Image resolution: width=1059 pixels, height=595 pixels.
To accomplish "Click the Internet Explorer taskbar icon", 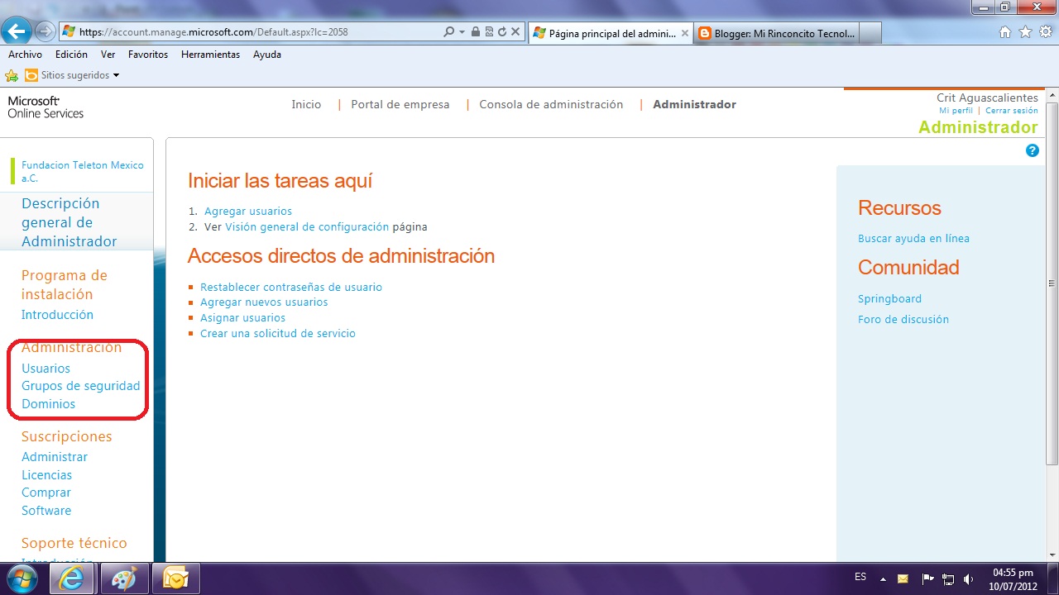I will click(x=72, y=579).
